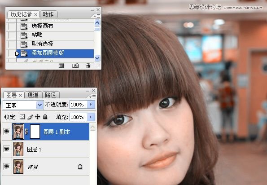267x185 pixels.
Task: Click the 取消选择 history step icon
Action: tap(24, 44)
